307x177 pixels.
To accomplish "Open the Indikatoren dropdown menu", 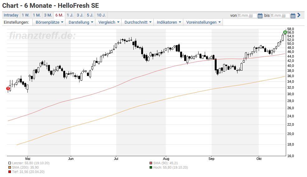I will point(169,22).
